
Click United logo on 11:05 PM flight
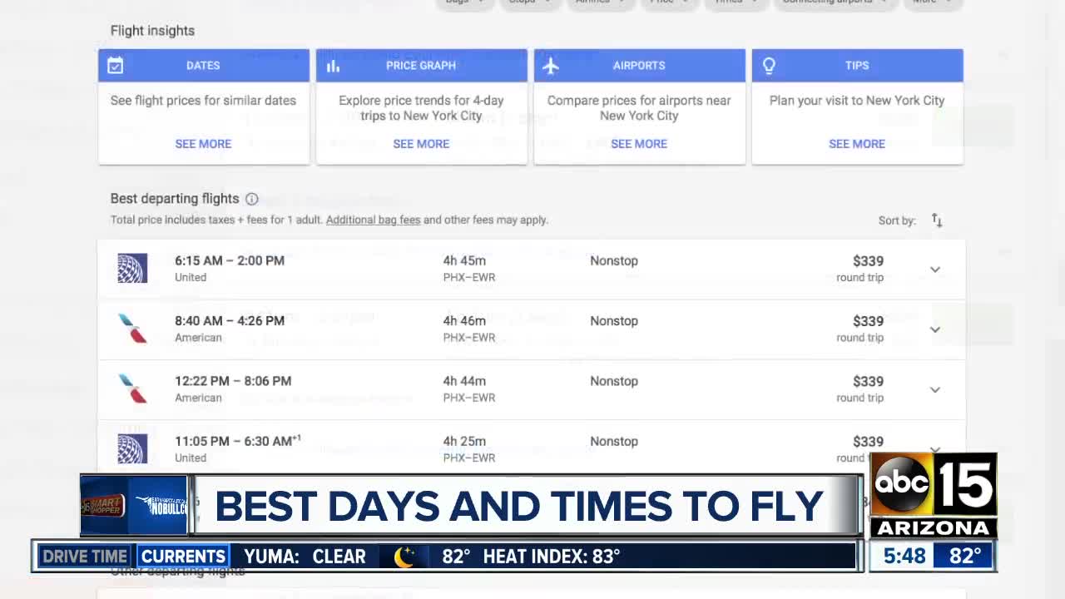[132, 448]
